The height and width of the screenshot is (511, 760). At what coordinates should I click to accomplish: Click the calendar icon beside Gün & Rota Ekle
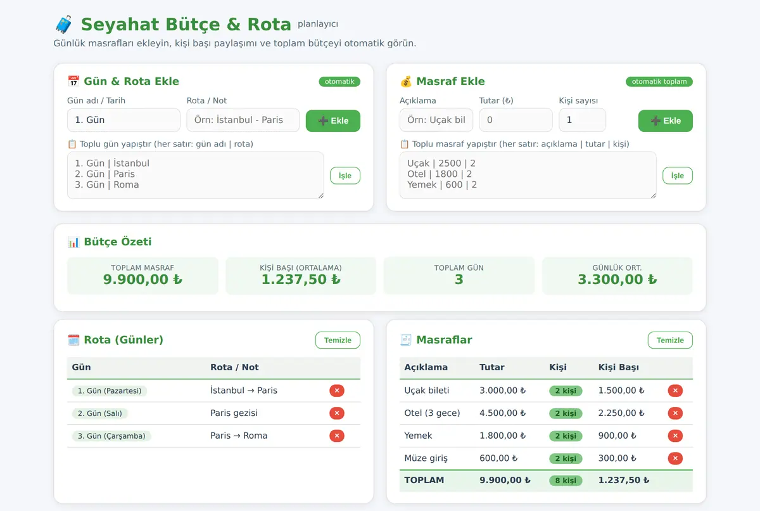pos(73,81)
